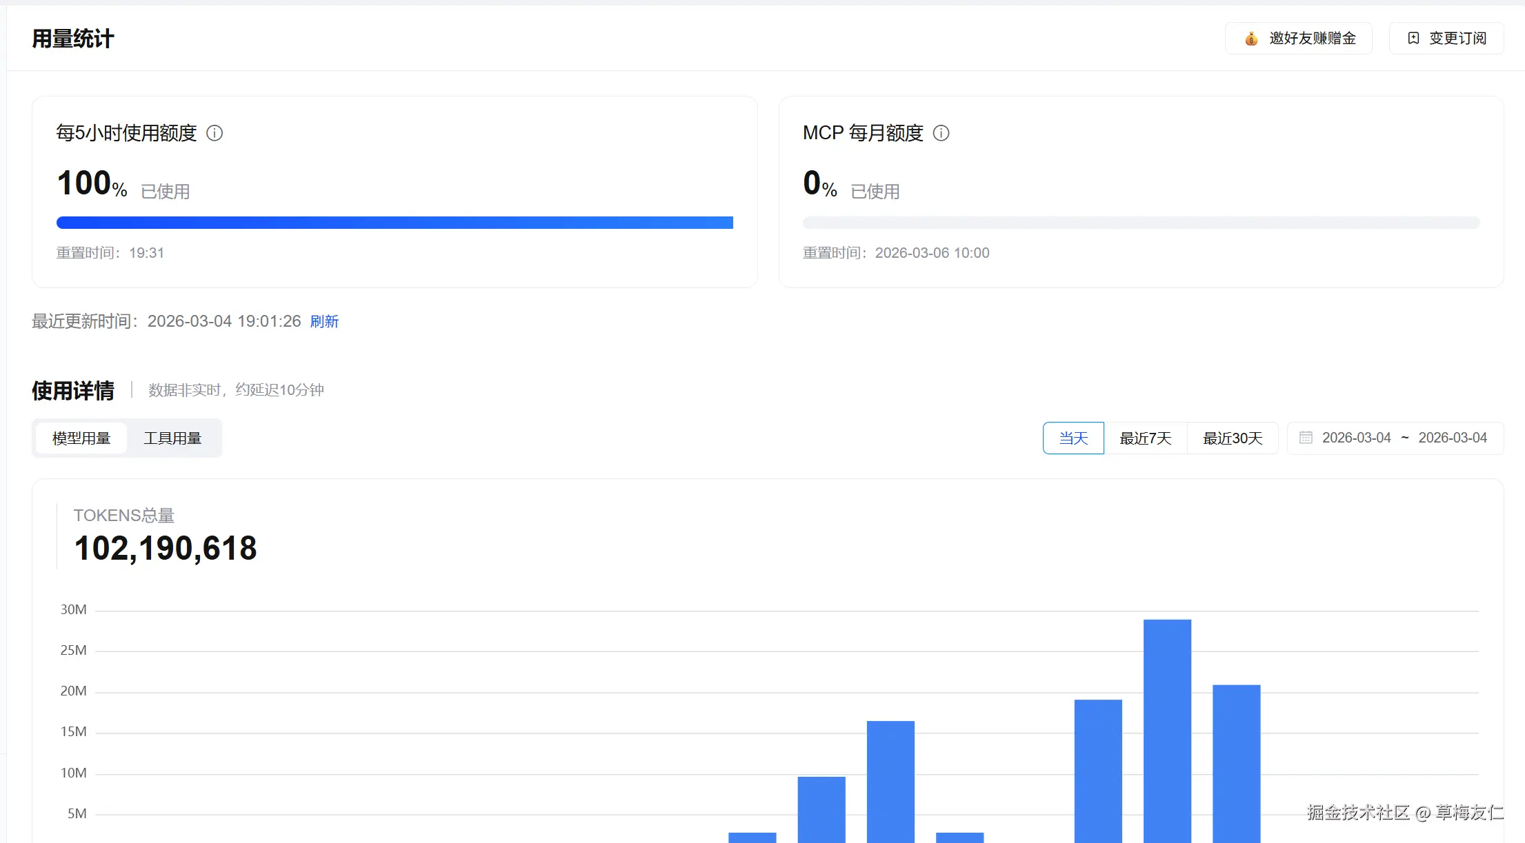
Task: Click the money bag icon in 邀好友赚赠金
Action: pyautogui.click(x=1251, y=39)
